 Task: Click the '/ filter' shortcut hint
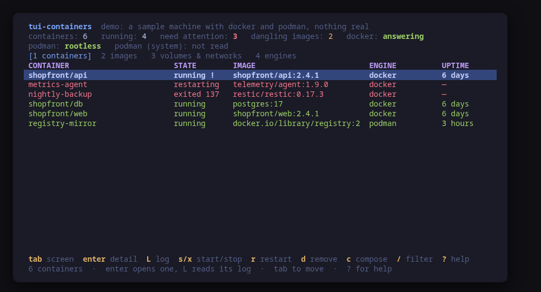(x=414, y=259)
